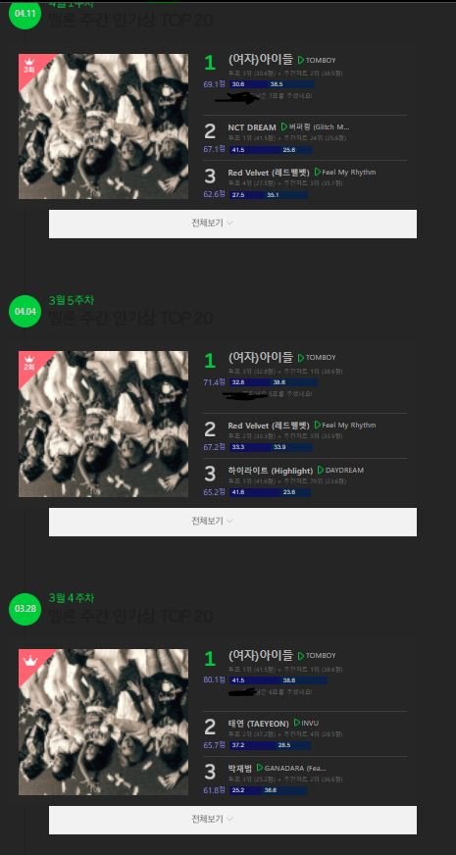Play Taeyeon's INVU track
The image size is (456, 855).
point(297,723)
